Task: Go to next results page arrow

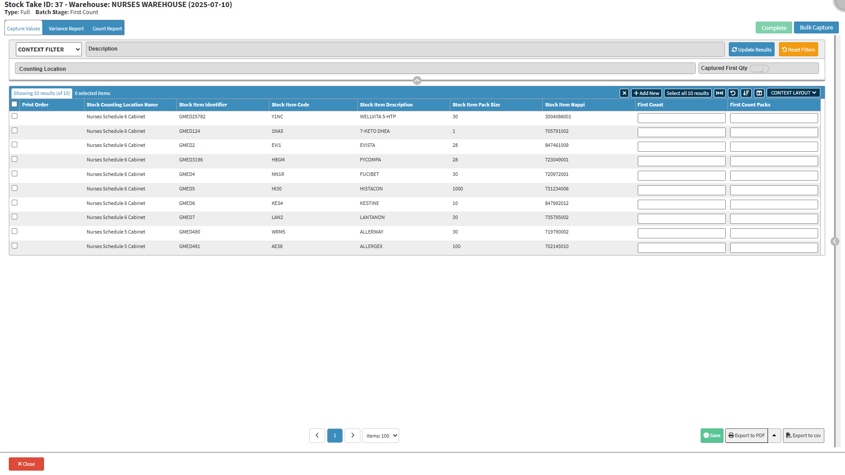Action: [x=353, y=435]
